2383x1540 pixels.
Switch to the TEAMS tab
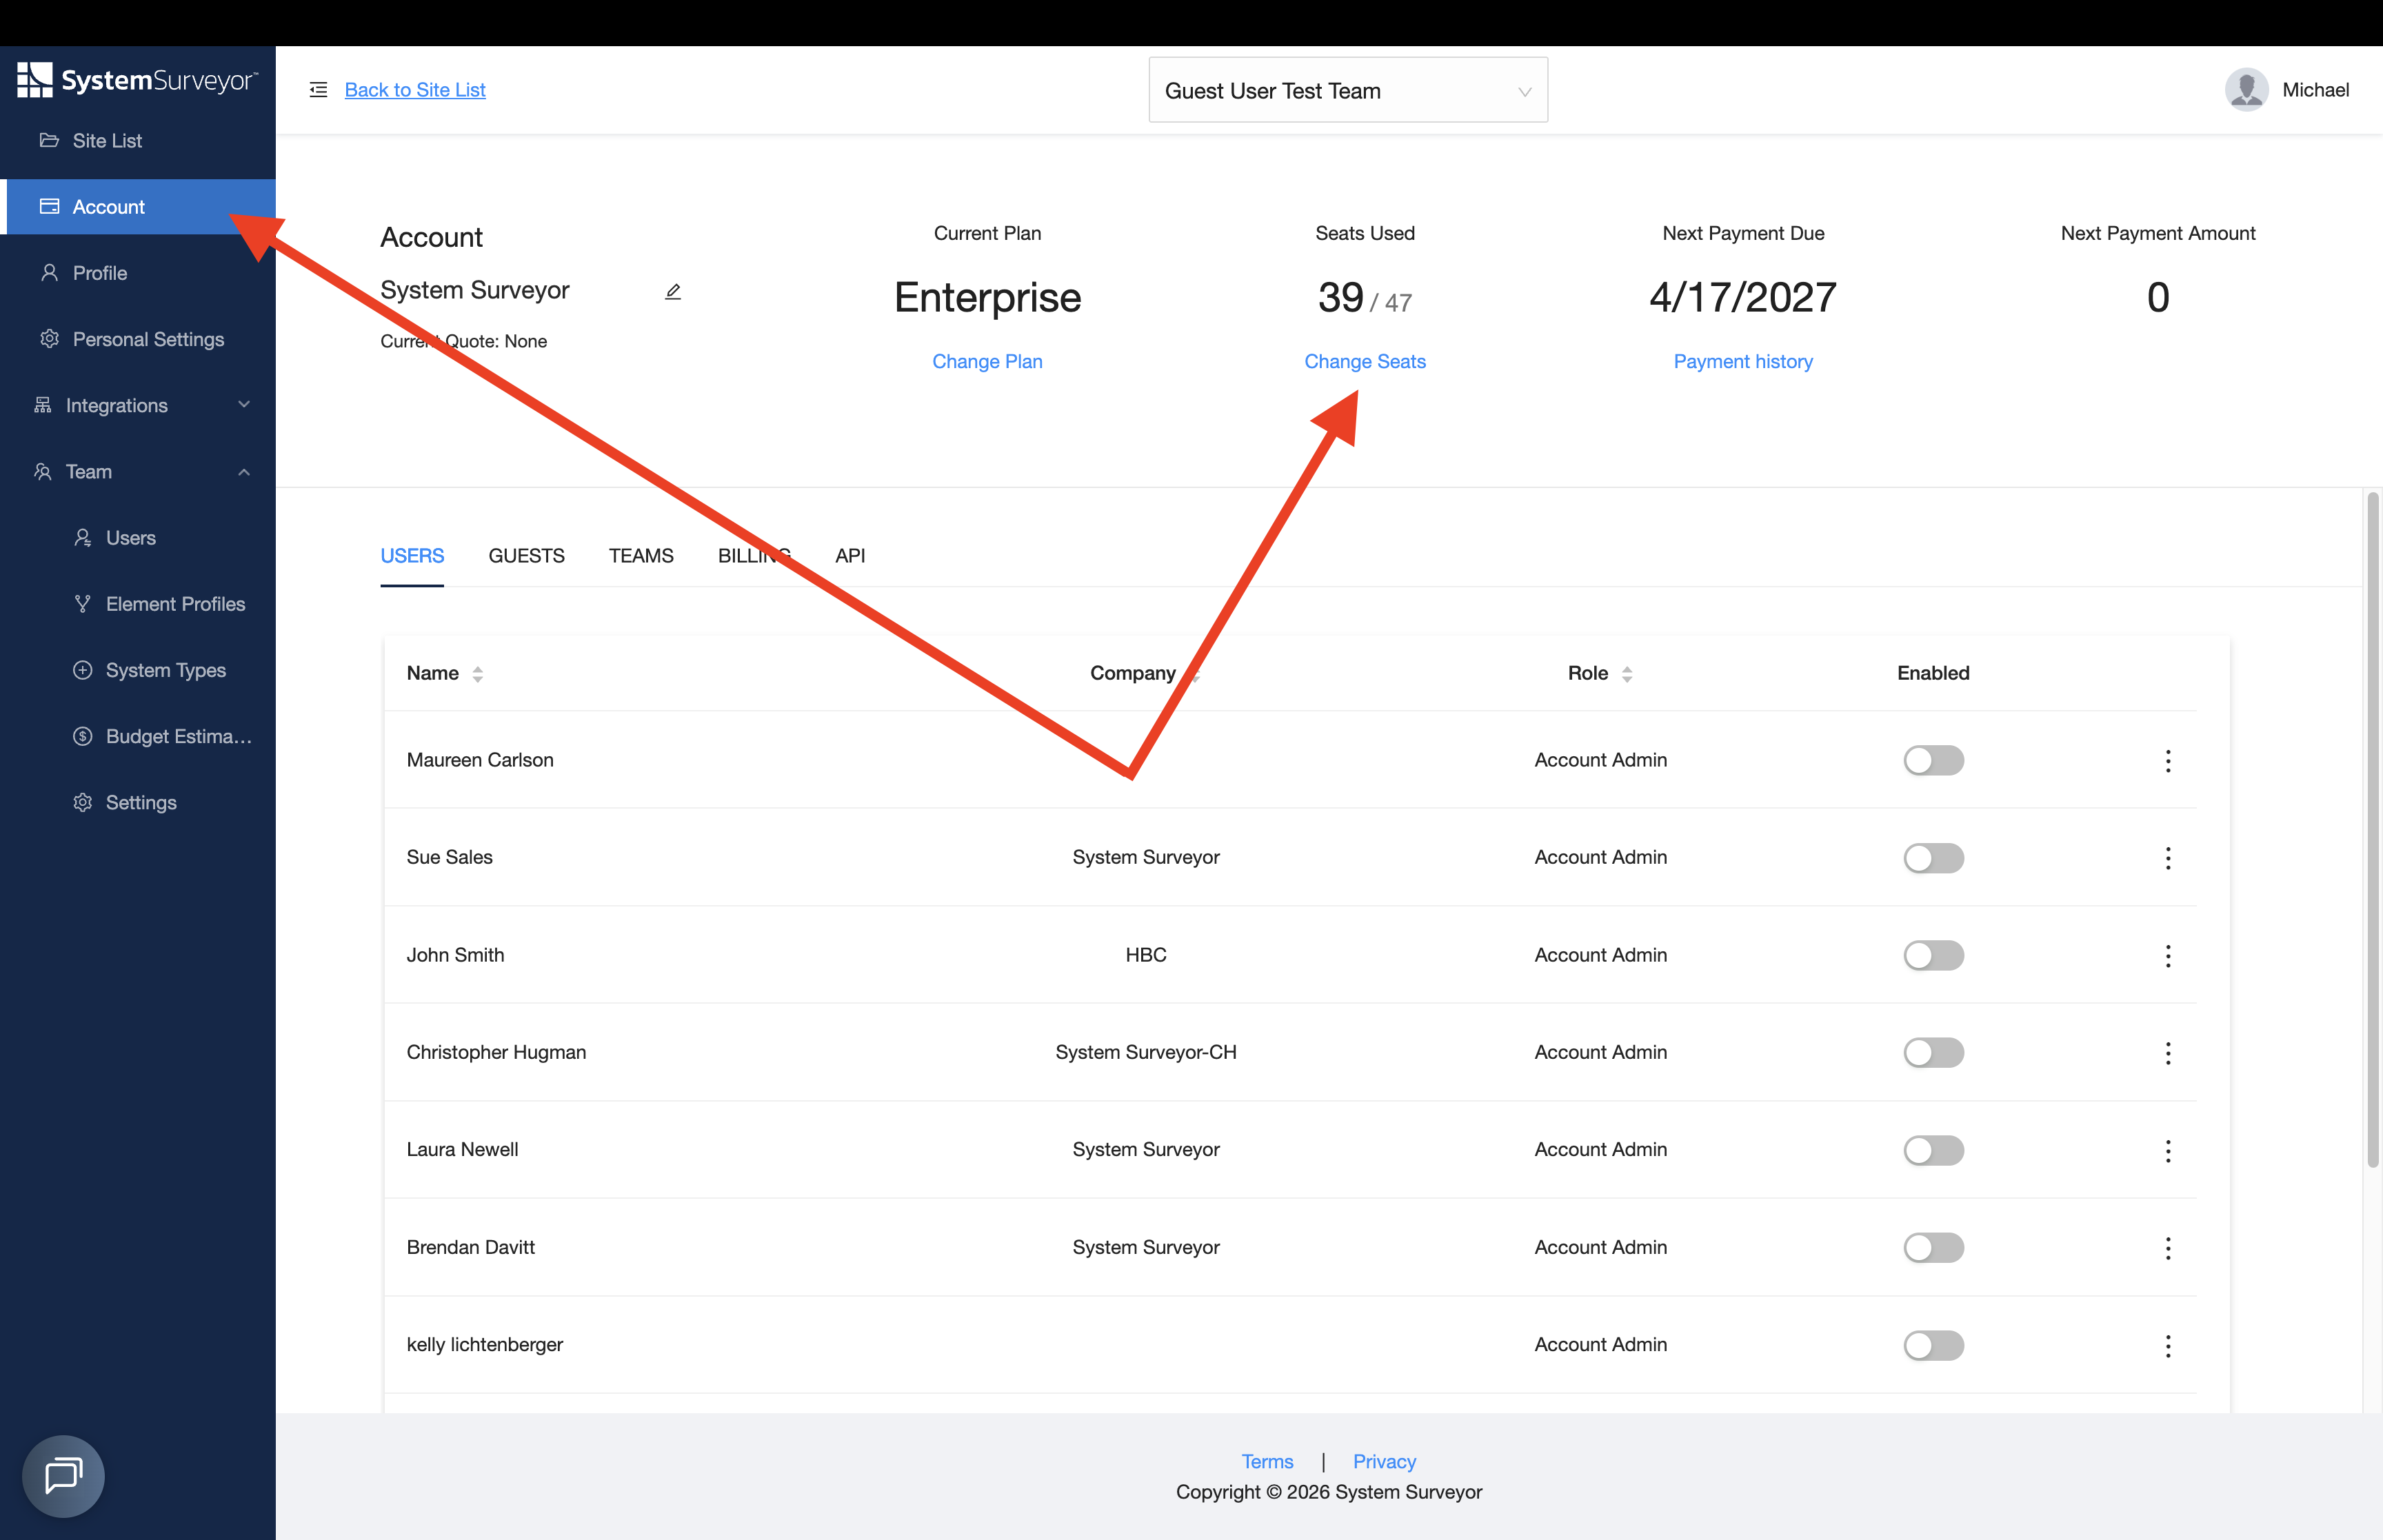click(x=641, y=555)
